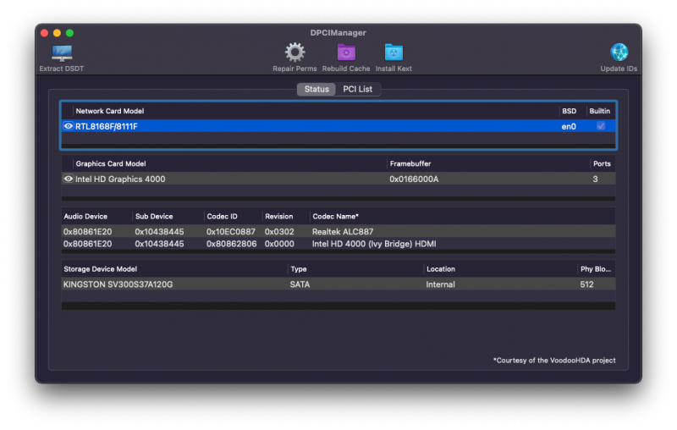677x430 pixels.
Task: Click the Builtin column header
Action: point(600,111)
